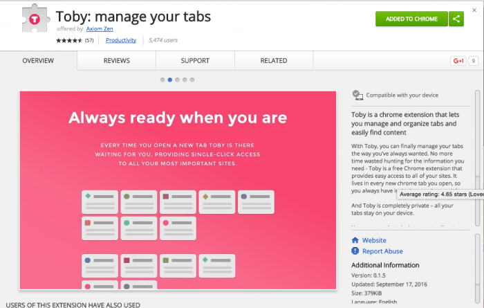
Task: Click the 'Version: 0.1.5' text
Action: 369,275
